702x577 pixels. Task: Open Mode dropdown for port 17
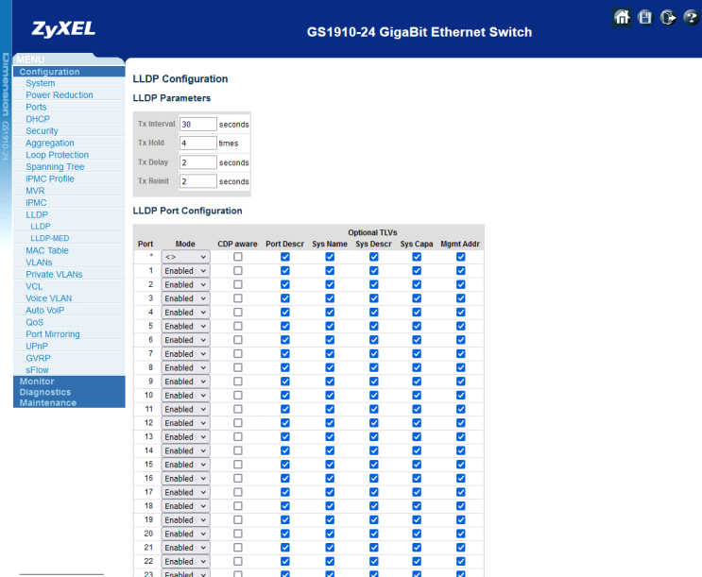point(185,492)
